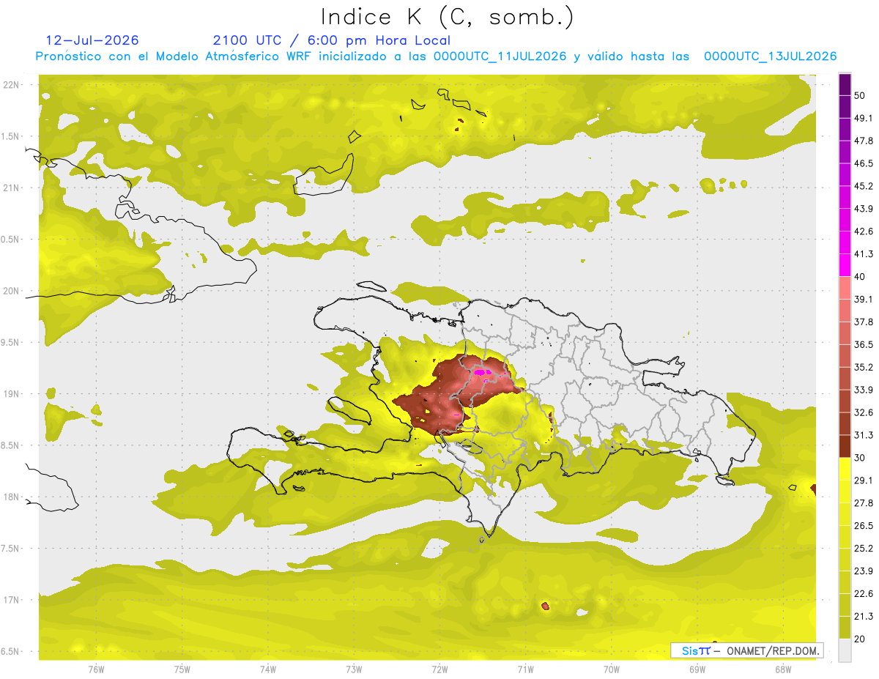Click the brown 30 legend color band

845,446
